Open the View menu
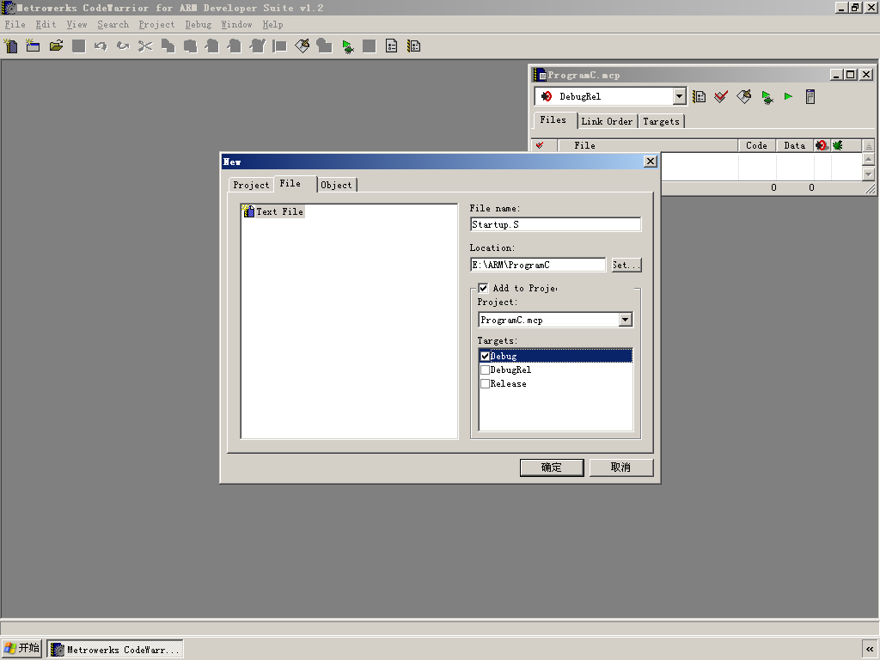Image resolution: width=880 pixels, height=660 pixels. coord(76,25)
